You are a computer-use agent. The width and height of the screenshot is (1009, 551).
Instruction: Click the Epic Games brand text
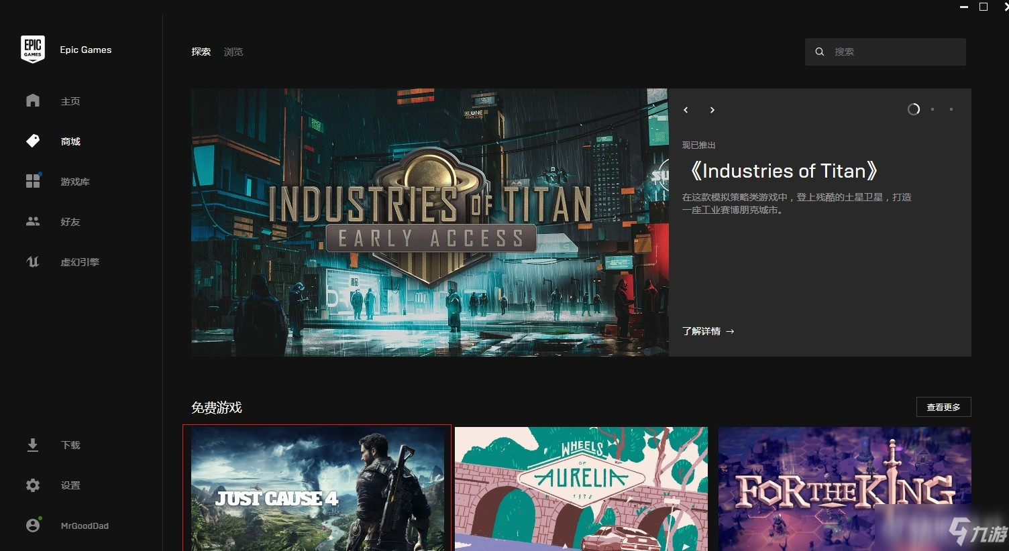point(86,50)
